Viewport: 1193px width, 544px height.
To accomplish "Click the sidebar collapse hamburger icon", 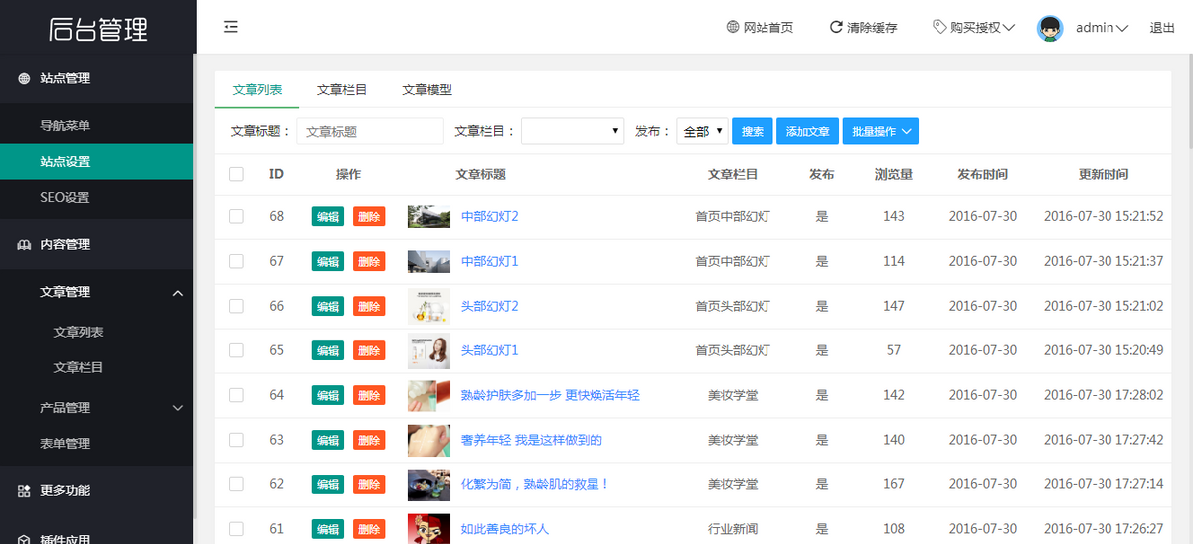I will (231, 27).
